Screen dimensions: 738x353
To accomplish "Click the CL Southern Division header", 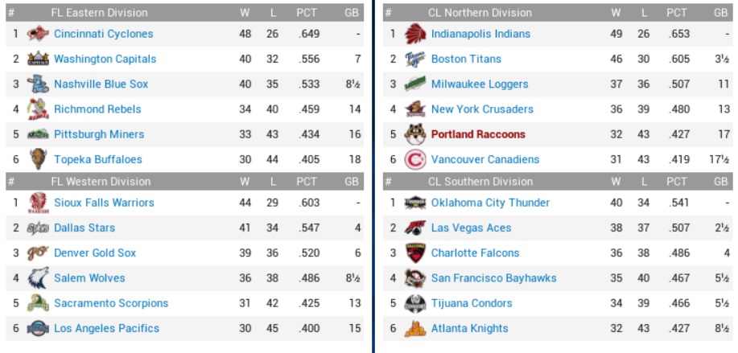I will click(x=480, y=182).
